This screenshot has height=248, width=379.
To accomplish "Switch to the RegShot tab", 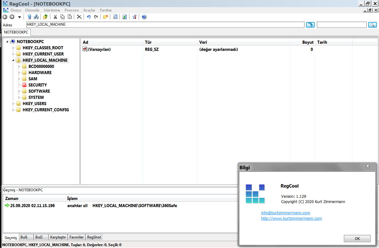I will (x=94, y=237).
